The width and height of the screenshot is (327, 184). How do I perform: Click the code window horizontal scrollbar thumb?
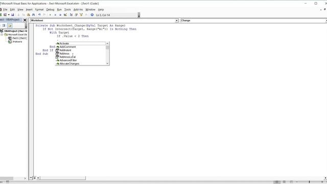coord(62,178)
